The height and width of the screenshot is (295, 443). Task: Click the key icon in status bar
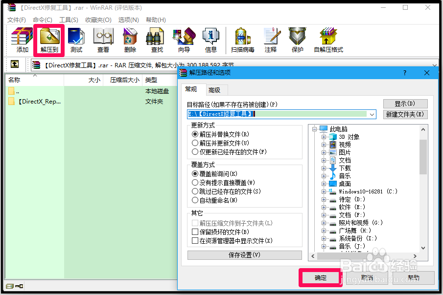pos(19,286)
